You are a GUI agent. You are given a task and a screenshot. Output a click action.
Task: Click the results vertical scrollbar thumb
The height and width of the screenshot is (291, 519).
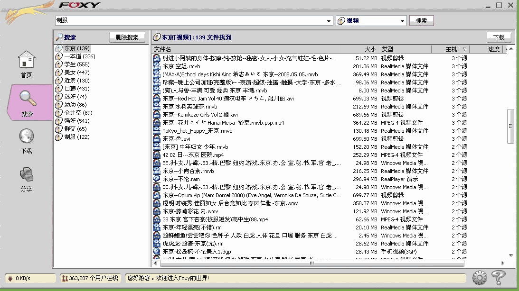pos(510,126)
